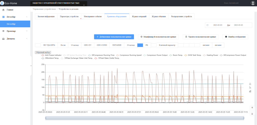Open the Распределение устройств tab
This screenshot has width=257, height=125.
(181, 17)
